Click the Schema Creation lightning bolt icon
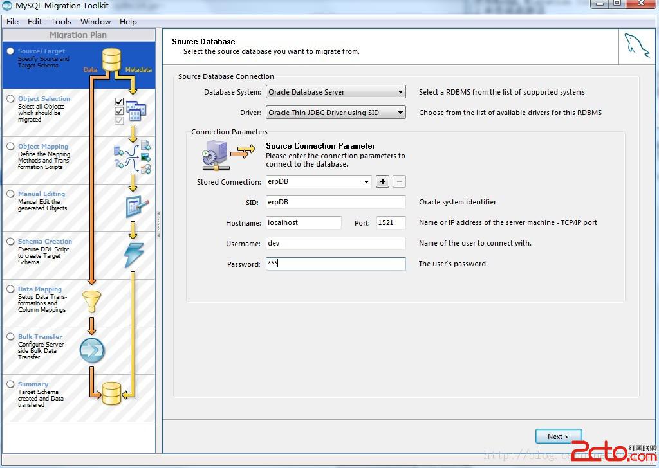The image size is (659, 468). coord(134,255)
